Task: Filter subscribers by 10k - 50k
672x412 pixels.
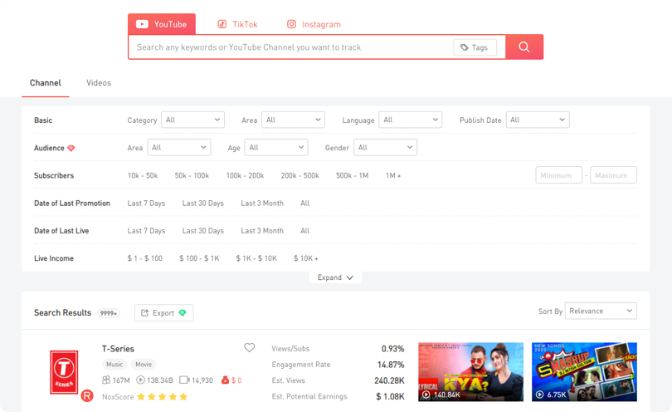Action: coord(143,175)
